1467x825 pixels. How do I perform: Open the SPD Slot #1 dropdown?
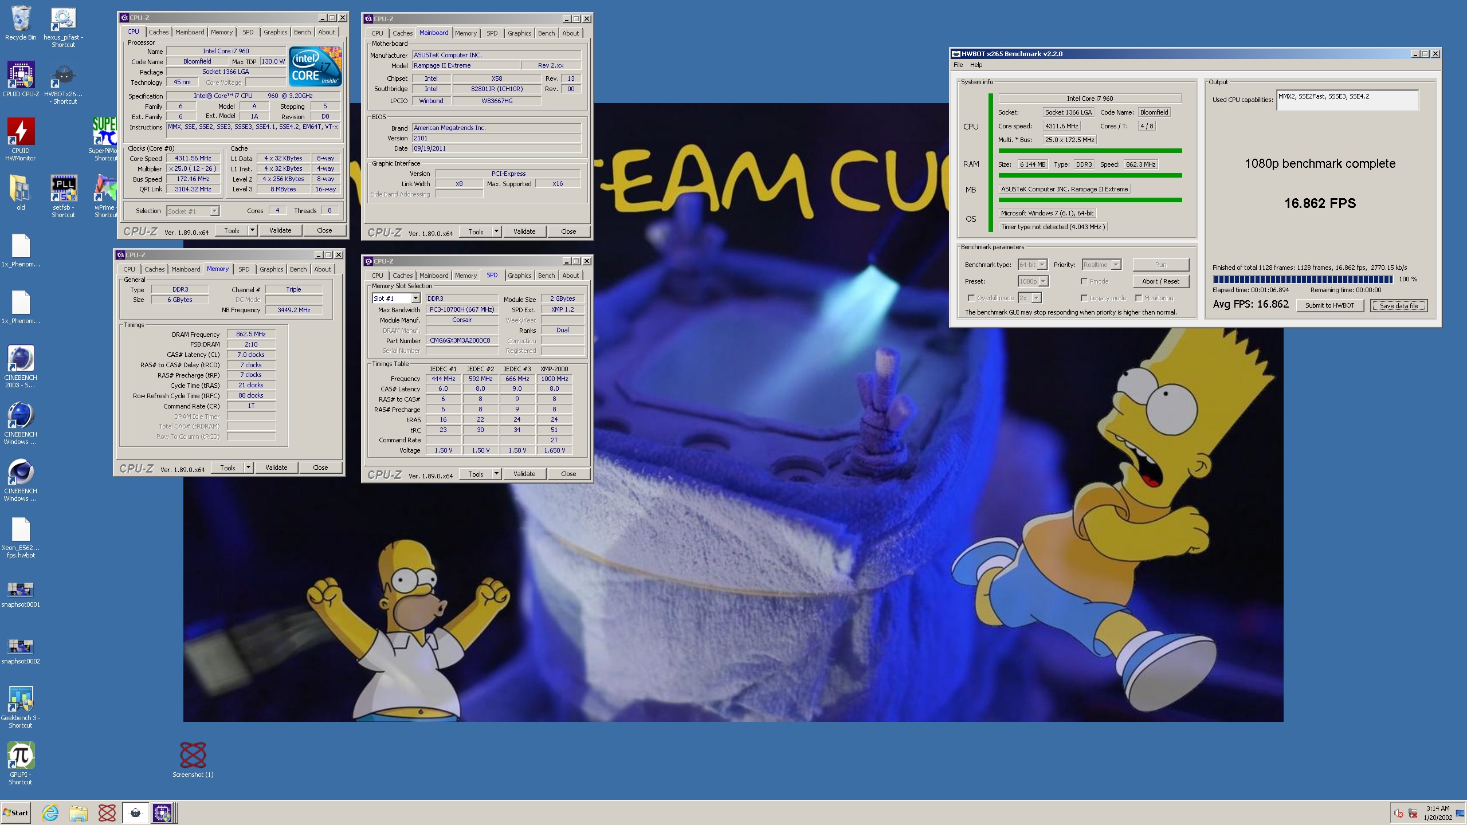[x=397, y=298]
